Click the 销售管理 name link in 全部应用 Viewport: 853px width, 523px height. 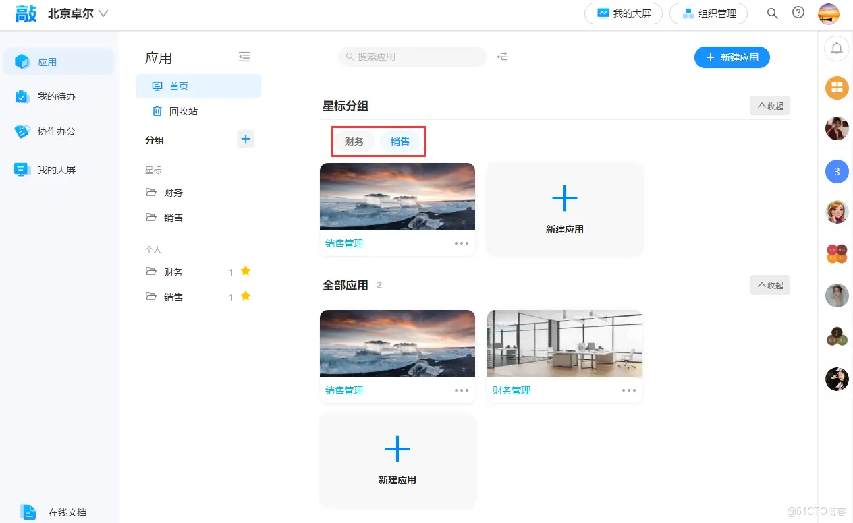coord(344,390)
